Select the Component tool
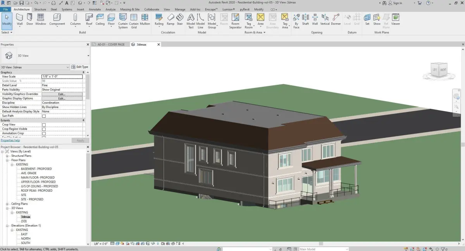This screenshot has height=251, width=465. point(57,19)
